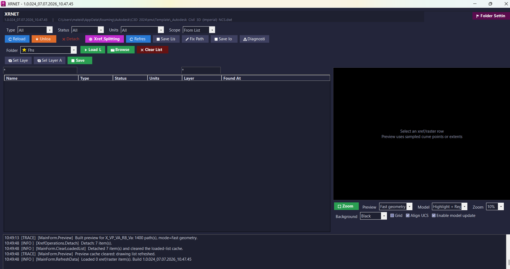Click the Sel Layer A button
510x269 pixels.
pos(50,60)
